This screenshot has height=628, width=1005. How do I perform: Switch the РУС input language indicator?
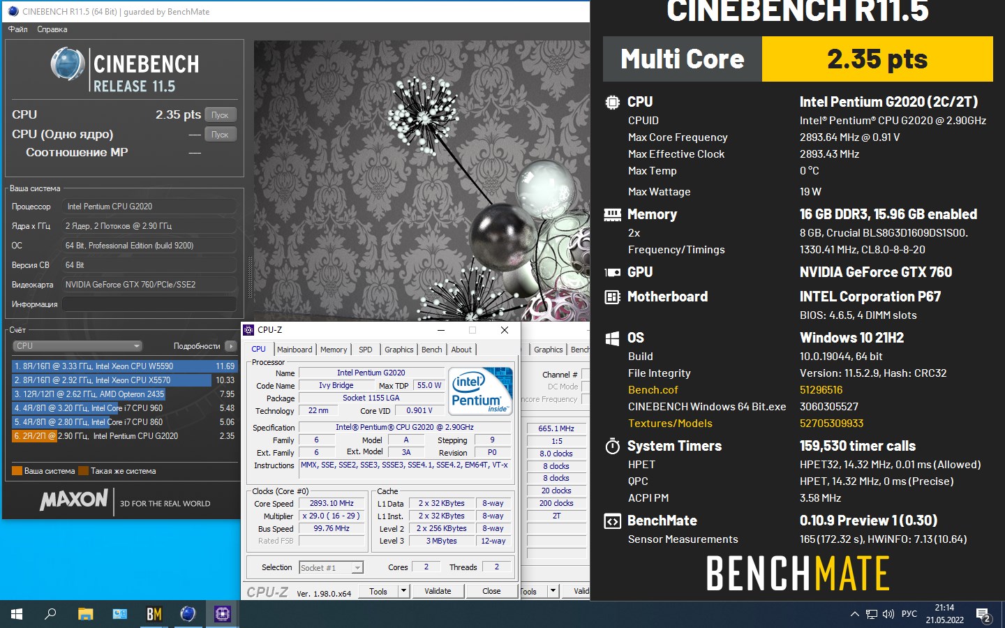pyautogui.click(x=909, y=614)
